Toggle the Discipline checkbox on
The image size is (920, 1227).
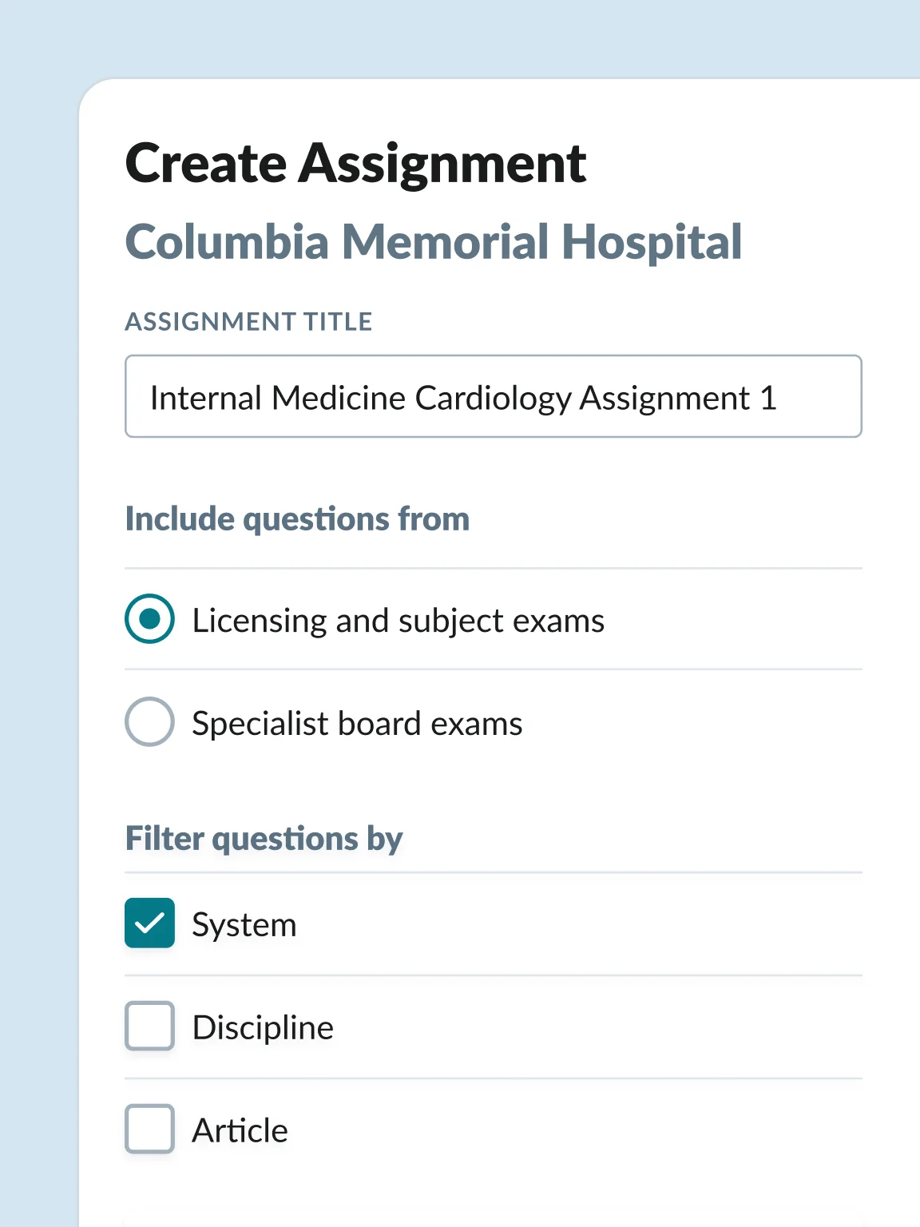[x=149, y=1027]
